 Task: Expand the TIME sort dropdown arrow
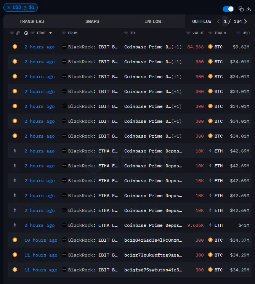click(50, 33)
